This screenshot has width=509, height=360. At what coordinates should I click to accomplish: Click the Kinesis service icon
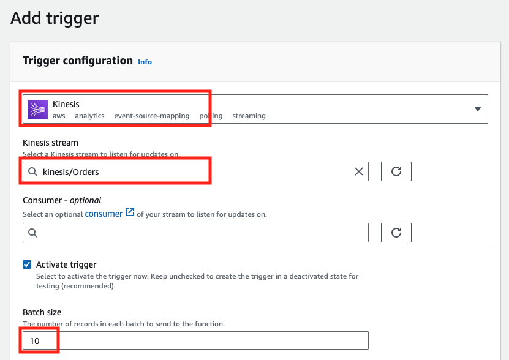[x=38, y=110]
